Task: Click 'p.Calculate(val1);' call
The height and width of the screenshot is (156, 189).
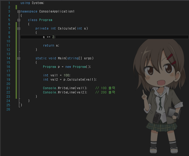Action: [80, 80]
